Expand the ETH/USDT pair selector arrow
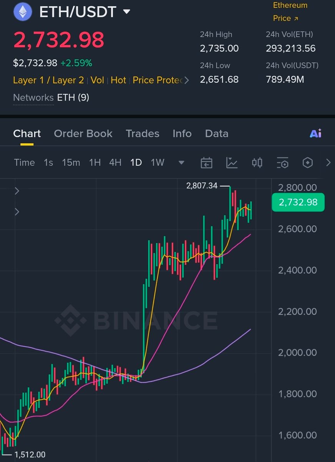335x462 pixels. (126, 12)
